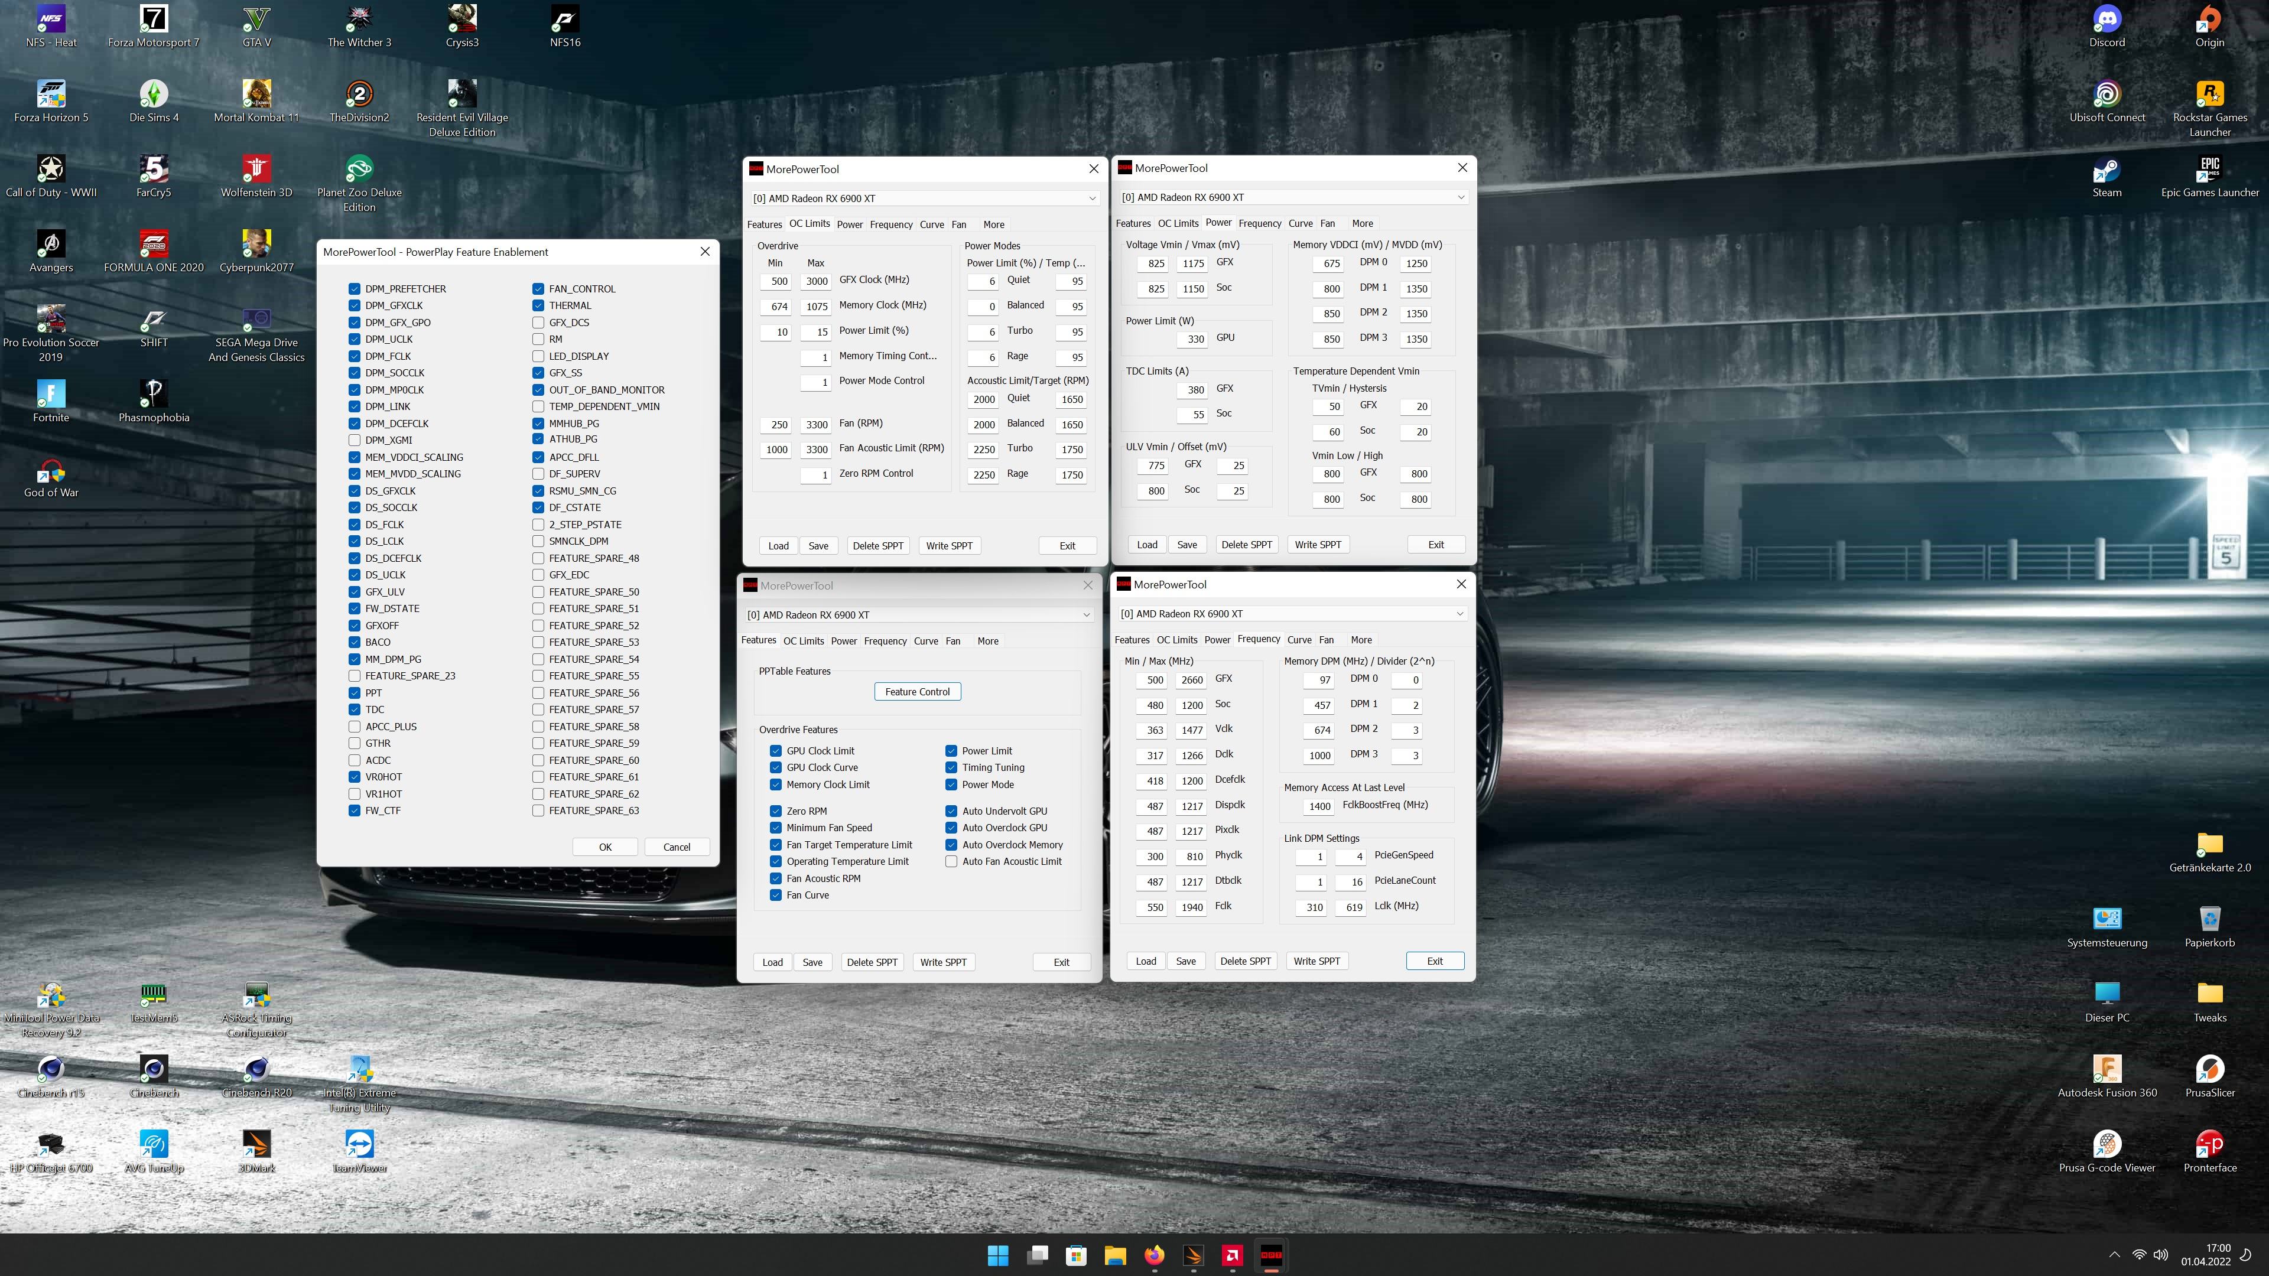
Task: Select the 3DMark desktop icon
Action: pos(256,1152)
